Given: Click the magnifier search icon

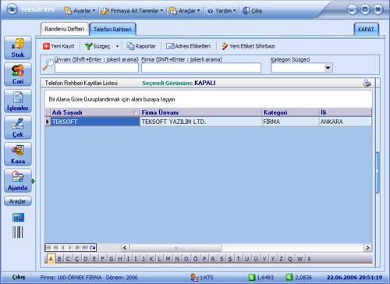Looking at the screenshot, I should (48, 64).
